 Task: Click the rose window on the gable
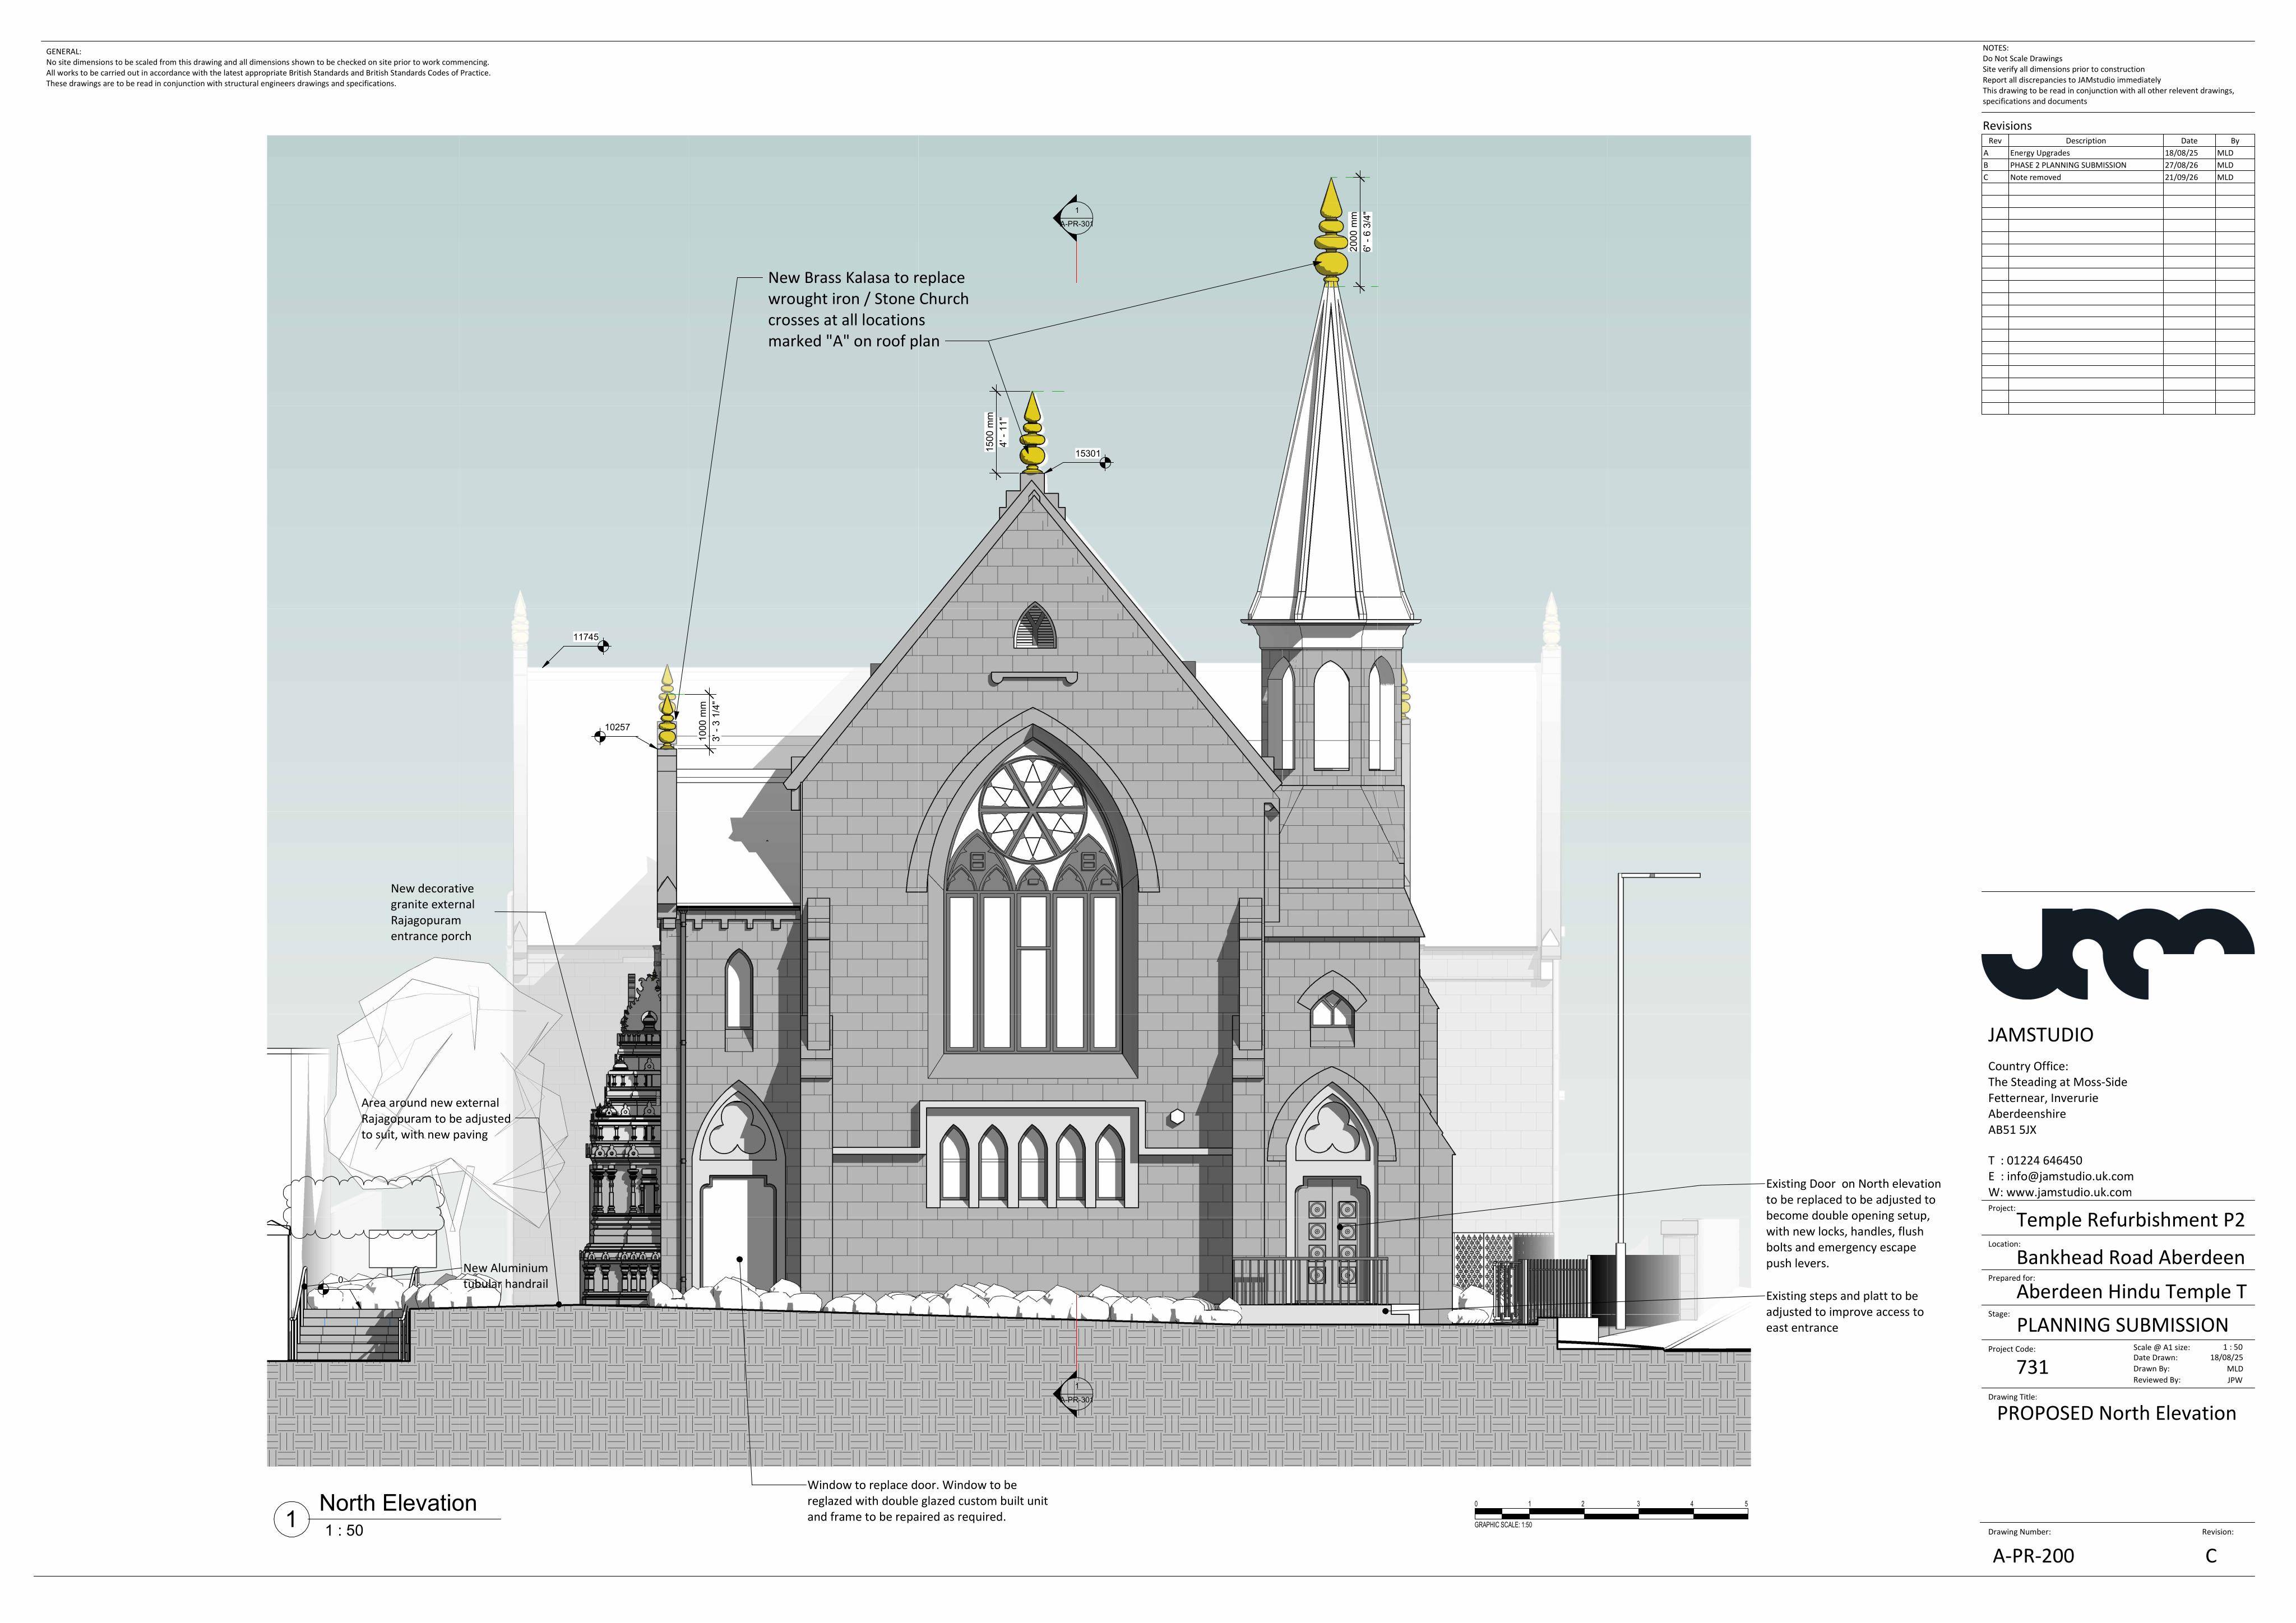click(1033, 810)
